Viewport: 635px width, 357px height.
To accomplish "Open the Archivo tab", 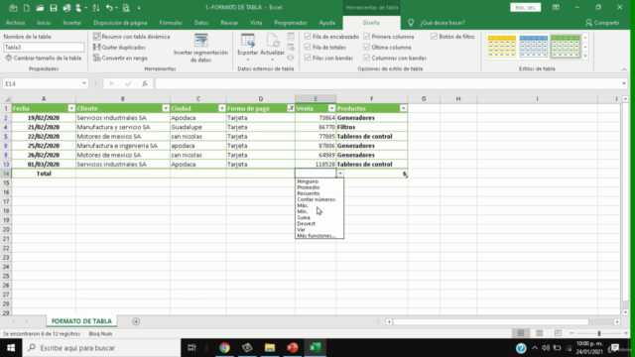I will (x=16, y=23).
